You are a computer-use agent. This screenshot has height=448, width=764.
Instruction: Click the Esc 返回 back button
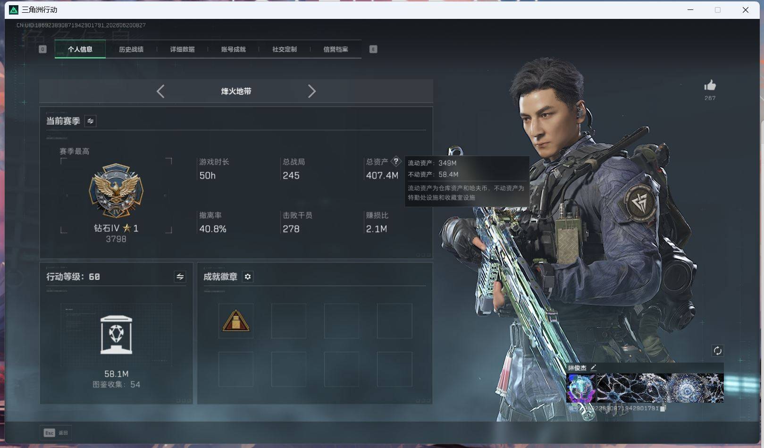[x=56, y=433]
